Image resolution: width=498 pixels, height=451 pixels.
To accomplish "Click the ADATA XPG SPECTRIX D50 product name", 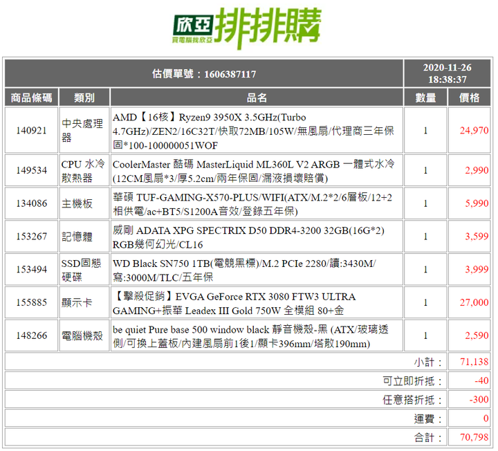I will [x=248, y=237].
